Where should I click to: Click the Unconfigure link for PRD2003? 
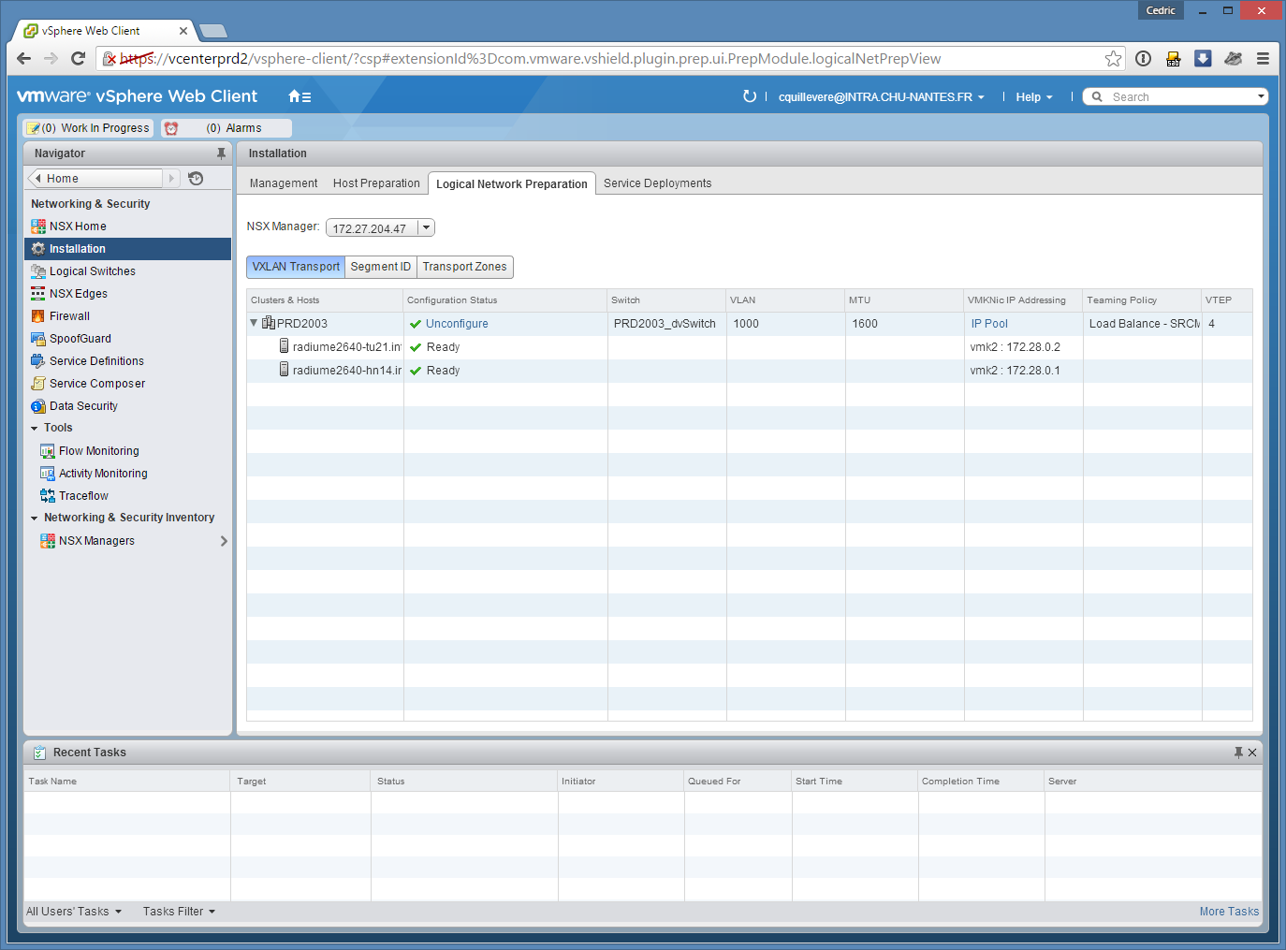[457, 324]
